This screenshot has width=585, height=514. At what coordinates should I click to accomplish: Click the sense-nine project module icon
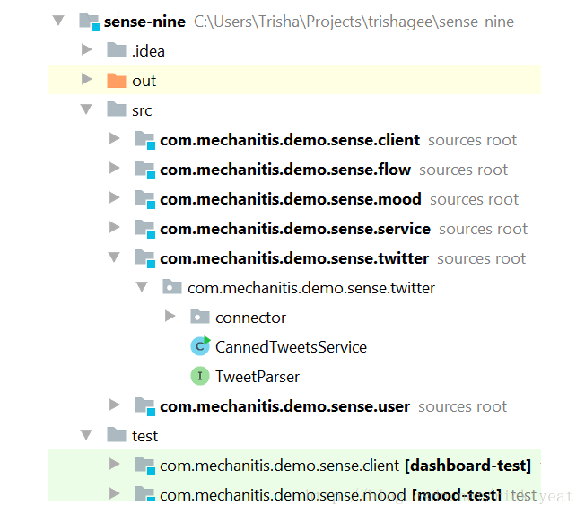[89, 21]
